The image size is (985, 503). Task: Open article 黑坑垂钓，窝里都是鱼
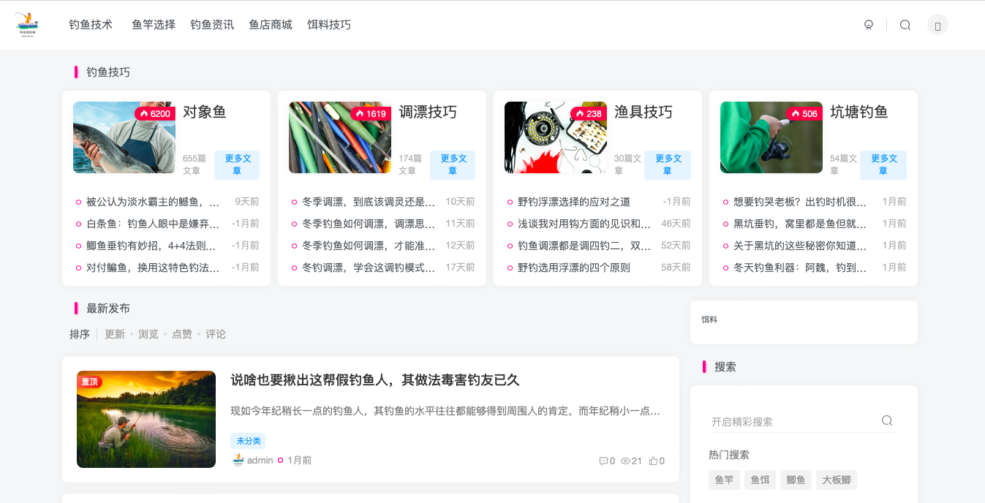point(800,224)
